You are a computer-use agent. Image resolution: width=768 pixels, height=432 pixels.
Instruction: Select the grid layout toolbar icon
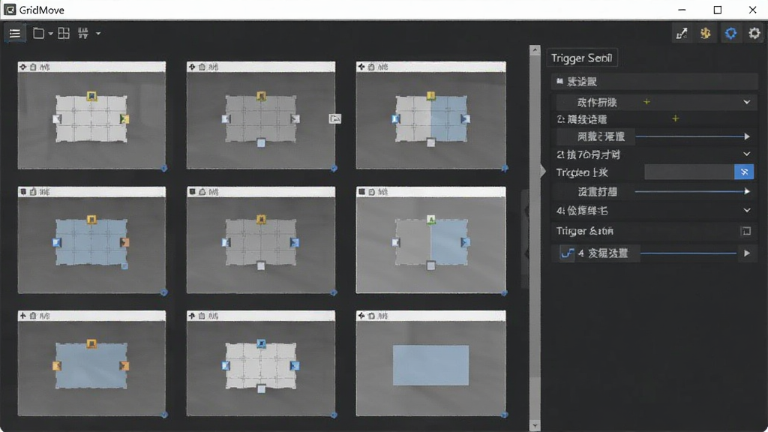pyautogui.click(x=64, y=33)
